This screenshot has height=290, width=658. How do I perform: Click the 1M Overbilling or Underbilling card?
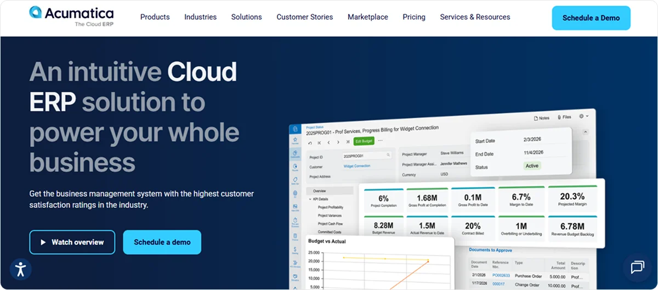[521, 227]
